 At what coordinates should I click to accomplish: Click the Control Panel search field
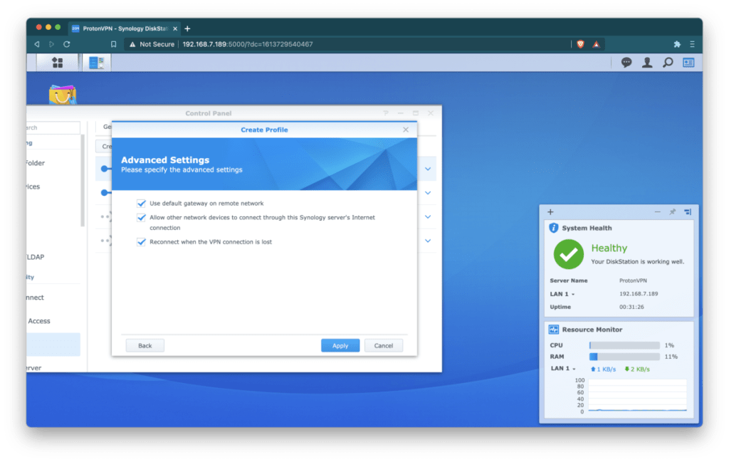coord(53,127)
